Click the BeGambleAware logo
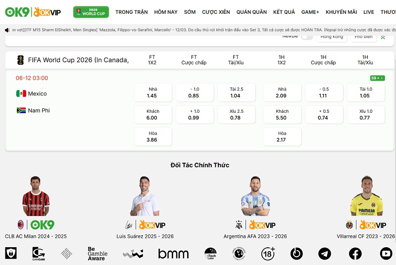Screen dimensions: 396x265 point(97,254)
